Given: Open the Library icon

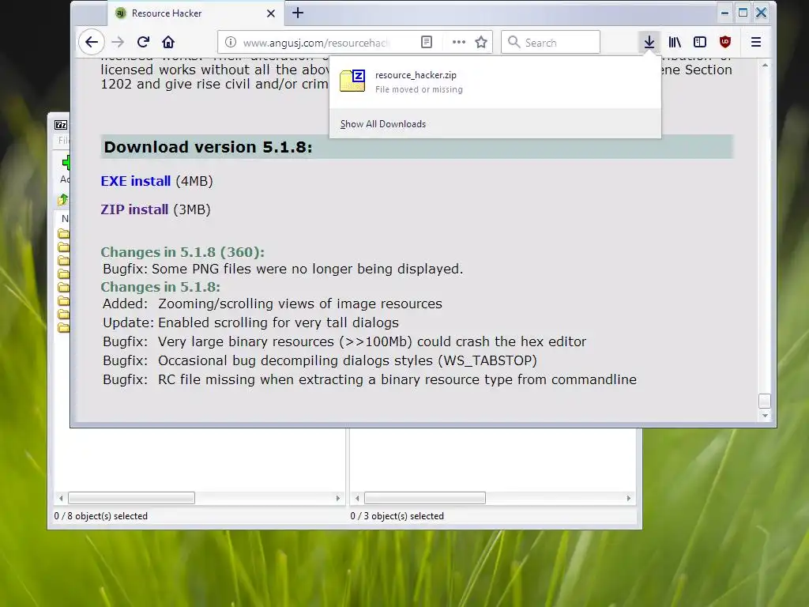Looking at the screenshot, I should coord(675,42).
